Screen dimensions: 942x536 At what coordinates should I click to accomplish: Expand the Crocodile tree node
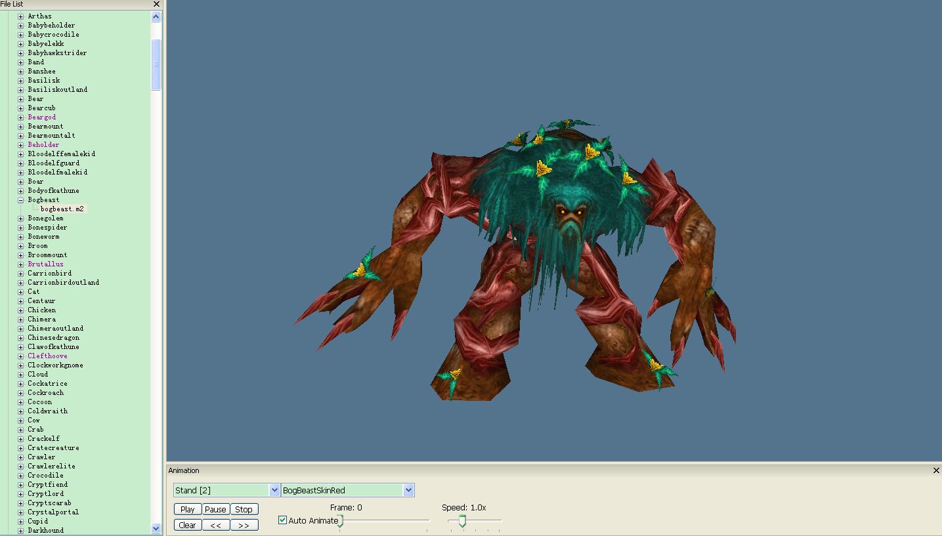point(20,476)
